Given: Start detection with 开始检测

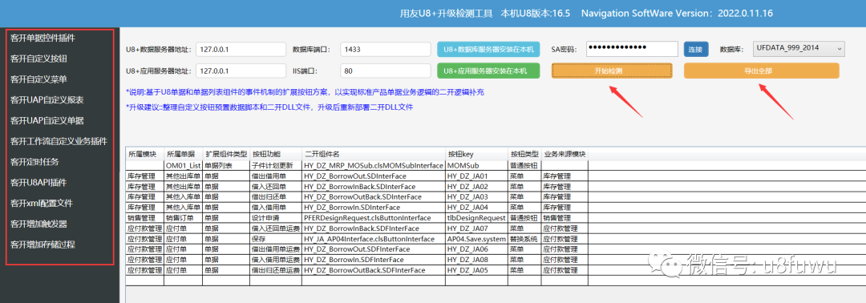Looking at the screenshot, I should (x=611, y=71).
